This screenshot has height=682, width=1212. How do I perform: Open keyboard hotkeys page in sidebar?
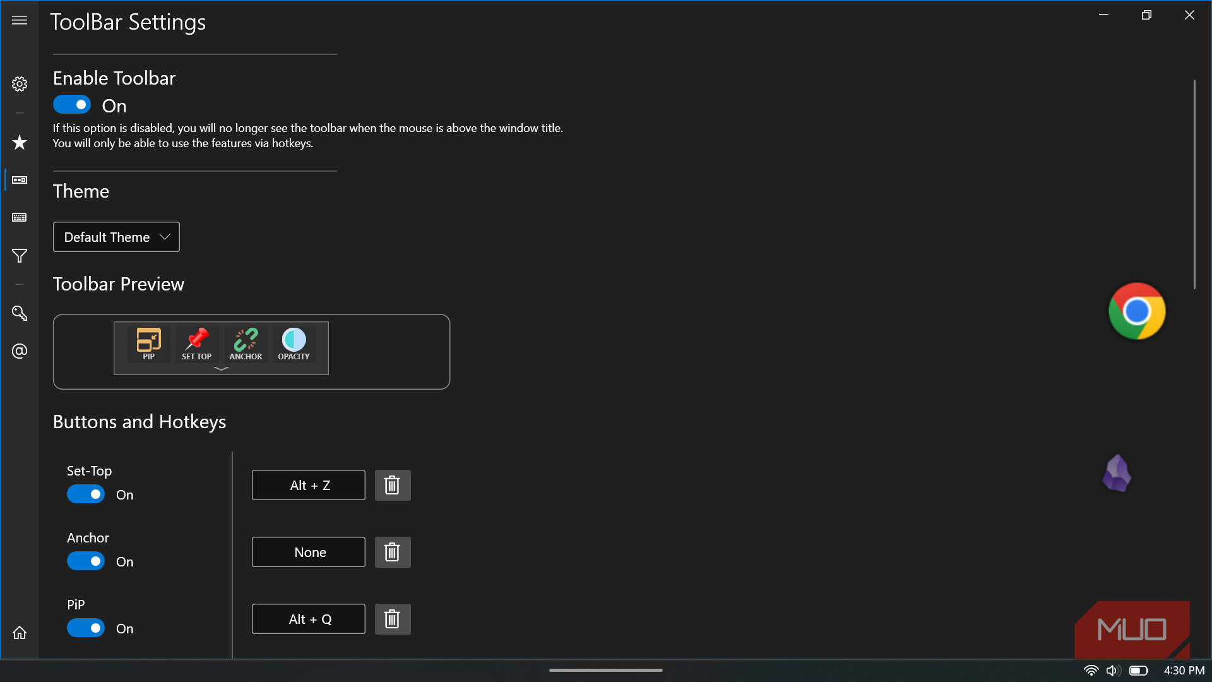[20, 217]
